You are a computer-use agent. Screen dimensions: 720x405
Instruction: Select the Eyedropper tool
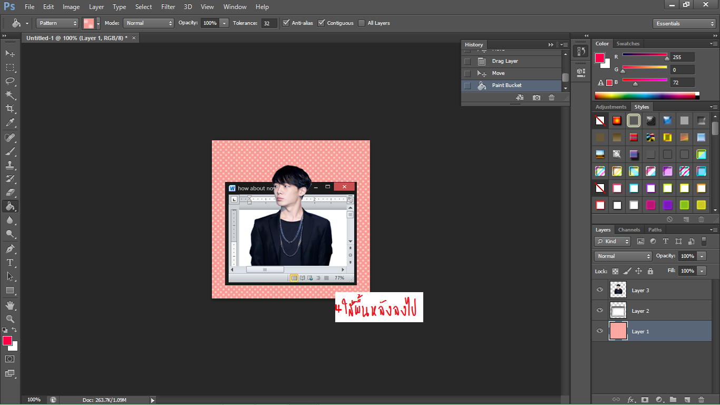(10, 123)
